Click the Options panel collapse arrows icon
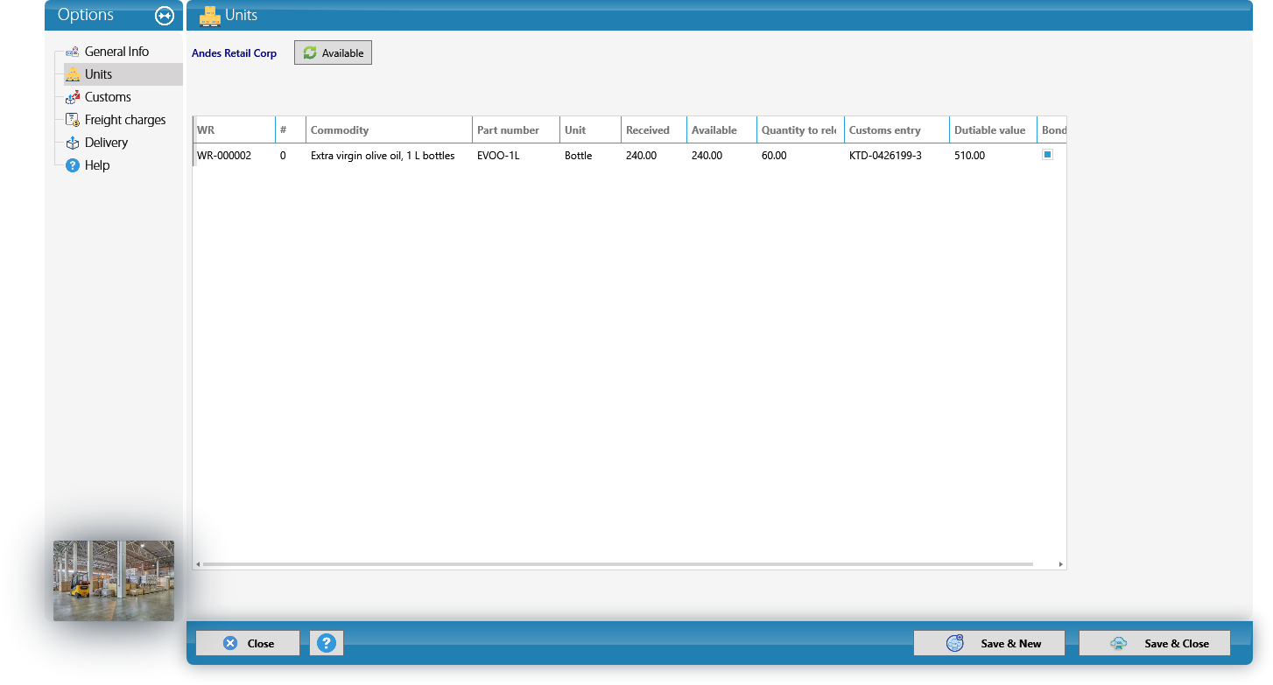The image size is (1273, 685). point(165,16)
